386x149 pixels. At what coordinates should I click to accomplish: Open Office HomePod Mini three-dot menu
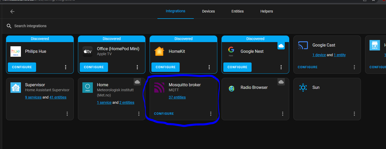[137, 67]
